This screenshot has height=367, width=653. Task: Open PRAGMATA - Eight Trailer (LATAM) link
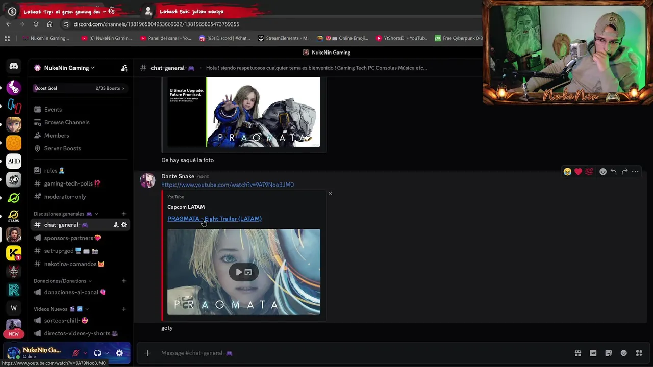[214, 219]
